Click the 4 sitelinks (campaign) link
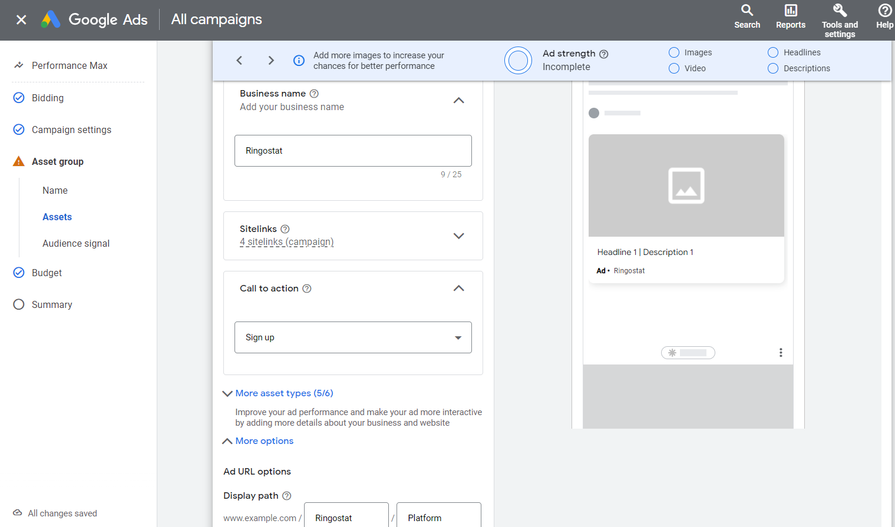Image resolution: width=895 pixels, height=527 pixels. click(x=286, y=242)
